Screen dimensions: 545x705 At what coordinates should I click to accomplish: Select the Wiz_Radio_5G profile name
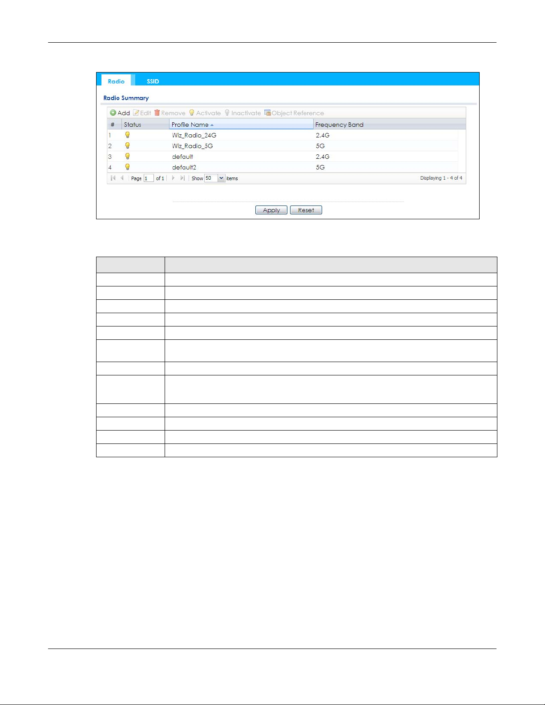tap(192, 146)
